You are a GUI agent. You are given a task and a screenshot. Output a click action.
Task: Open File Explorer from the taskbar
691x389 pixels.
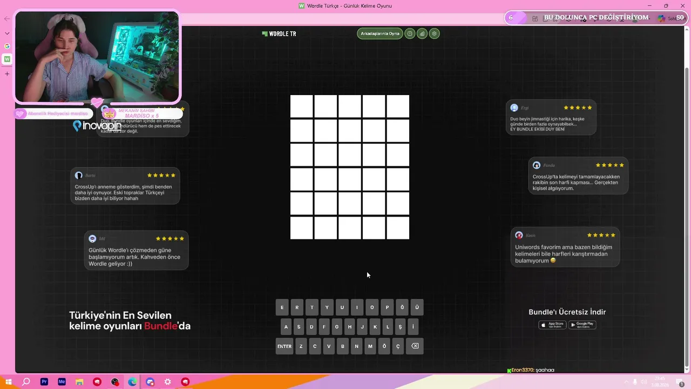coord(79,381)
